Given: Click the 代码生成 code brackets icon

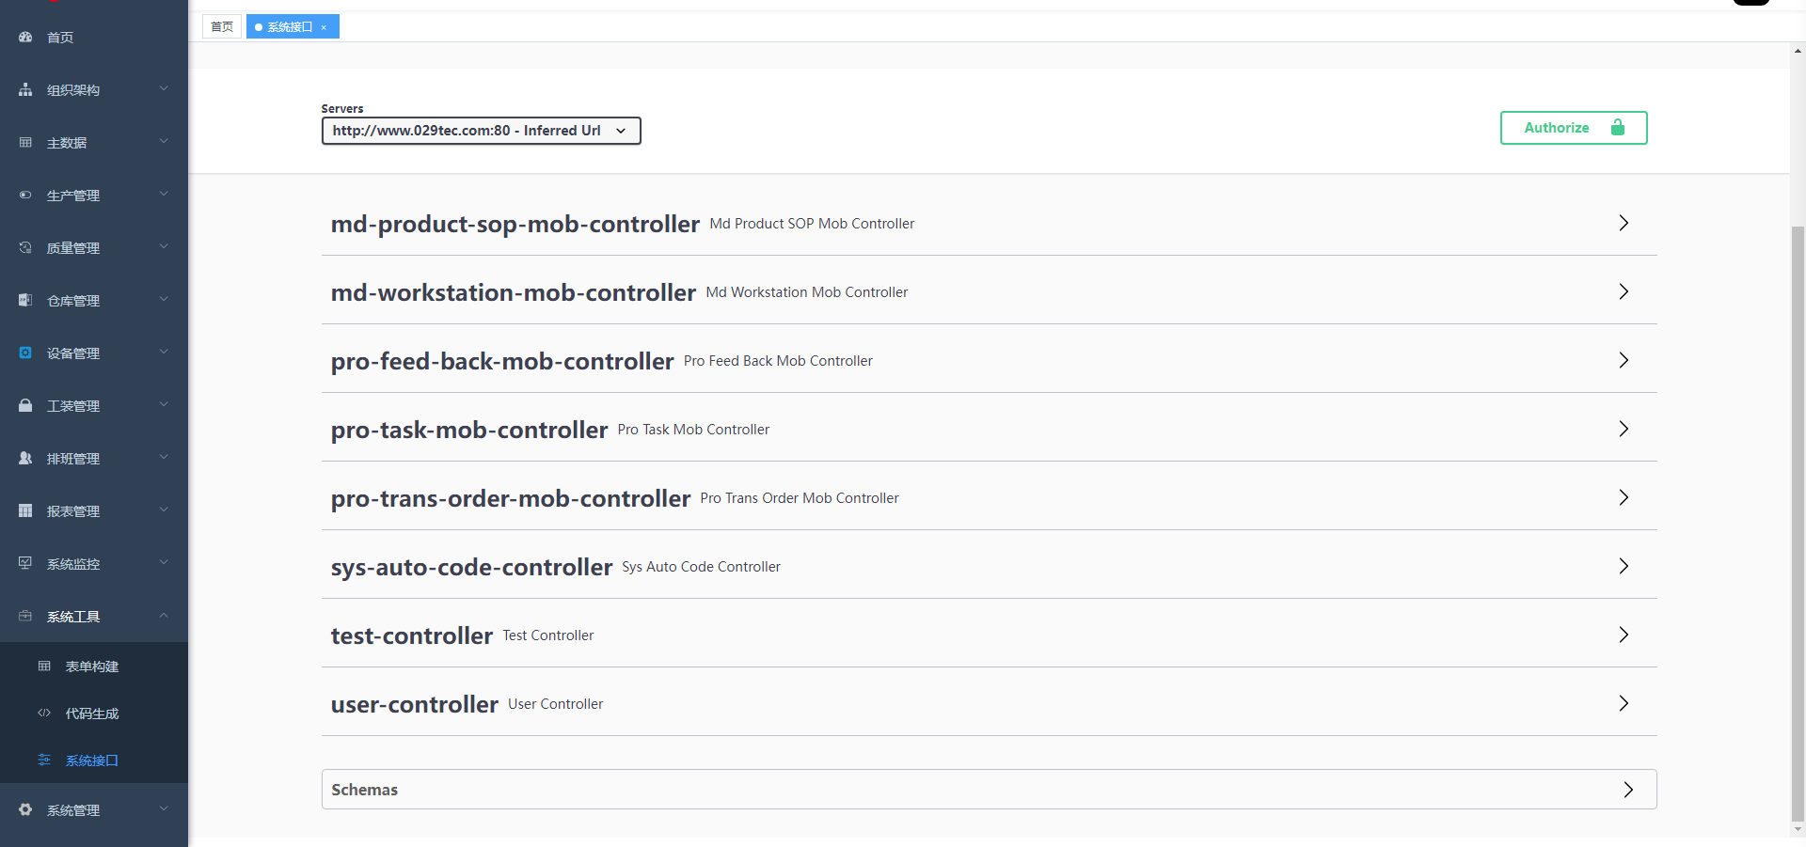Looking at the screenshot, I should click(x=44, y=714).
